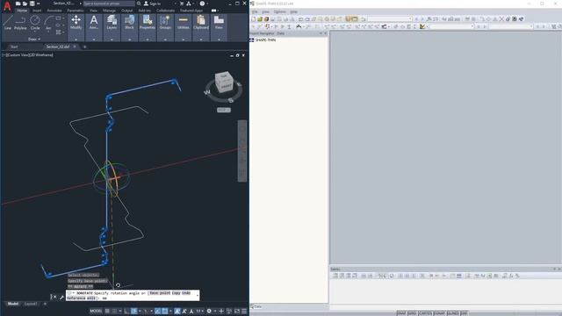The width and height of the screenshot is (562, 316).
Task: Click the AutoCAD command line input
Action: [x=133, y=295]
